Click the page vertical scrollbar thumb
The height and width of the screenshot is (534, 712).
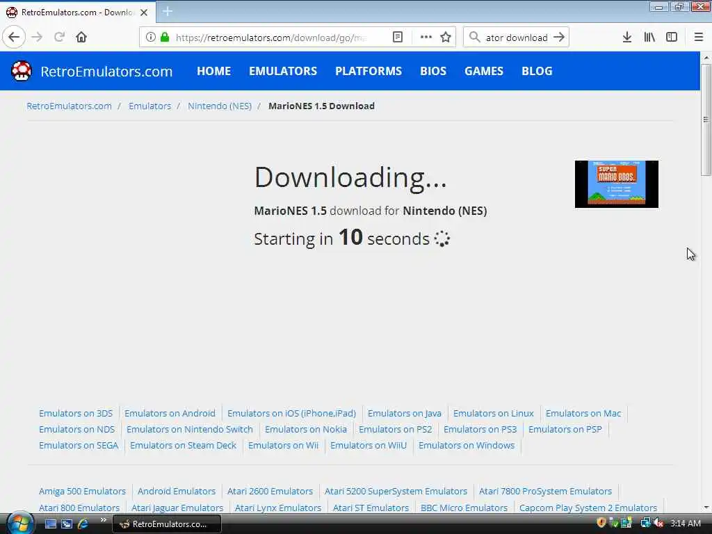[x=706, y=120]
